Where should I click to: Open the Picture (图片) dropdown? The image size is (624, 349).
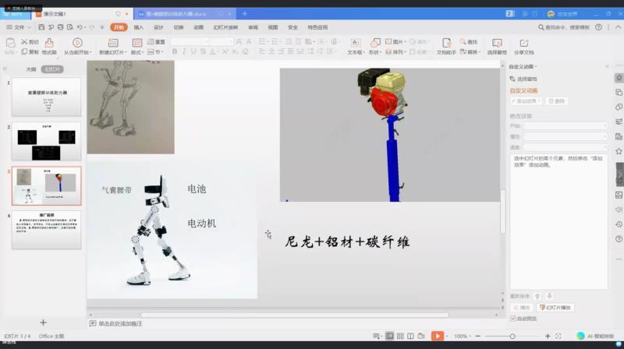(396, 42)
